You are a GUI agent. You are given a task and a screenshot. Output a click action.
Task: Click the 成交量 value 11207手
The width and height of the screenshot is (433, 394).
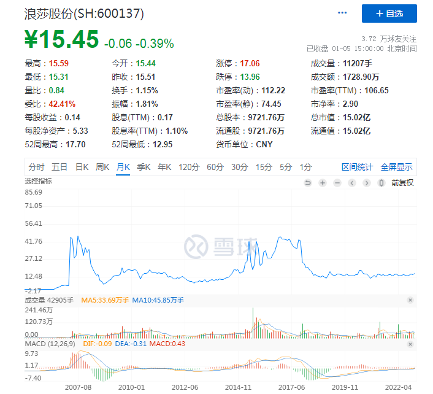click(x=358, y=64)
